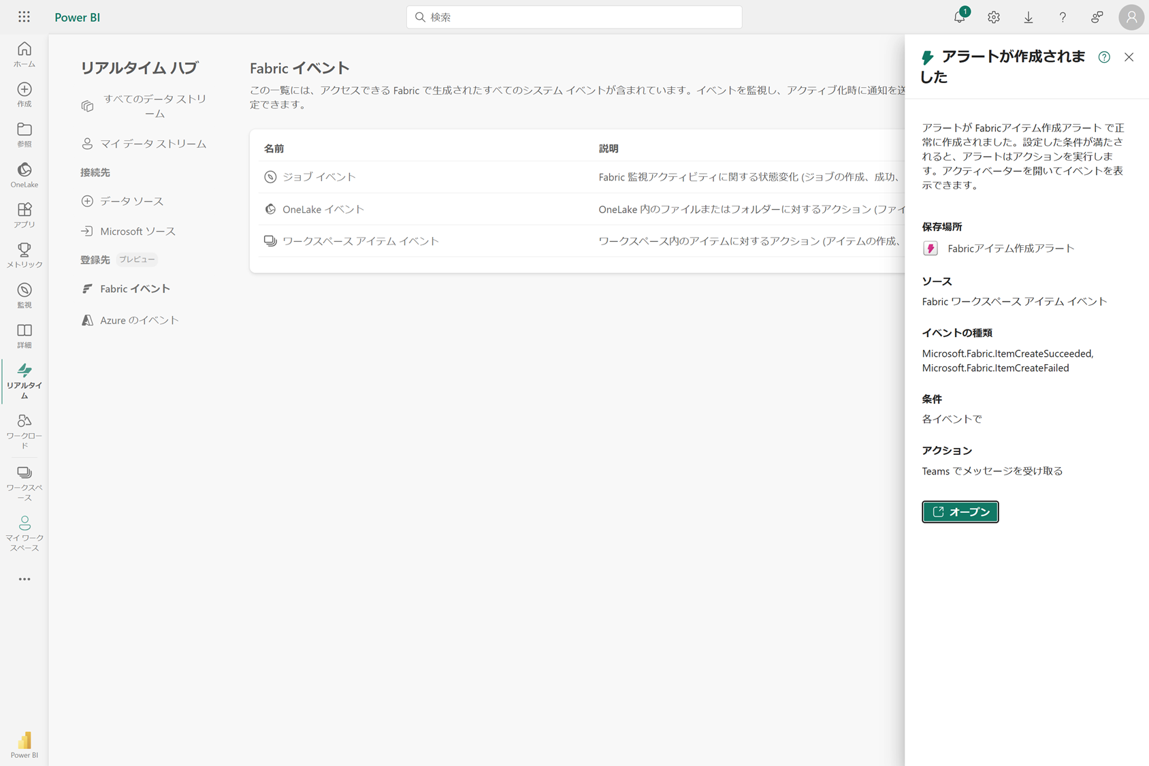Open the notifications bell icon
Viewport: 1149px width, 766px height.
960,17
